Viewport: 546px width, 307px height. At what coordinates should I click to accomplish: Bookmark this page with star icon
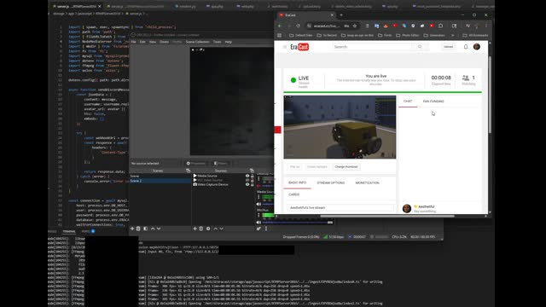pos(355,26)
